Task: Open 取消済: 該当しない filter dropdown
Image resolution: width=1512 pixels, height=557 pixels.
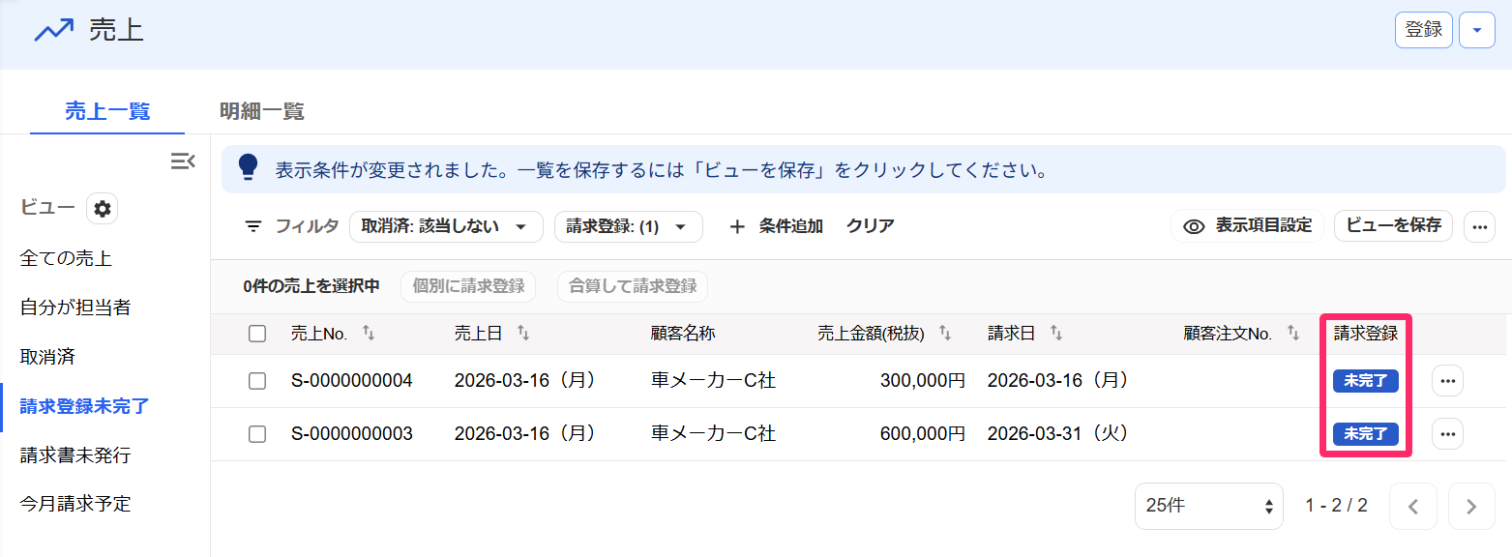Action: coord(446,226)
